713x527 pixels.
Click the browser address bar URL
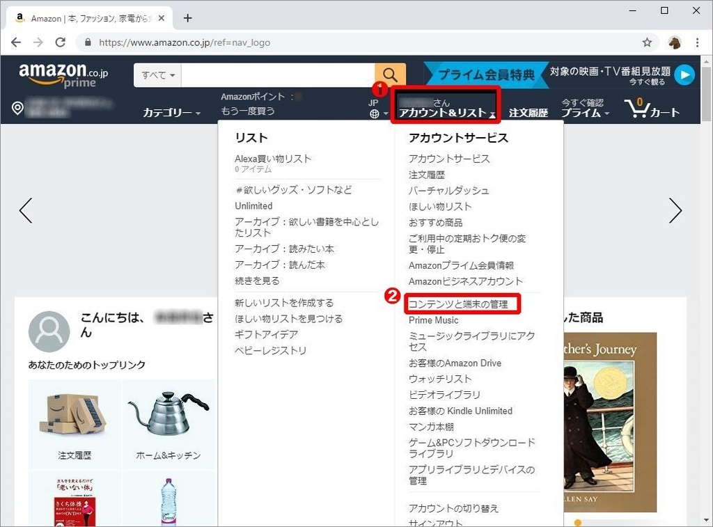point(185,42)
